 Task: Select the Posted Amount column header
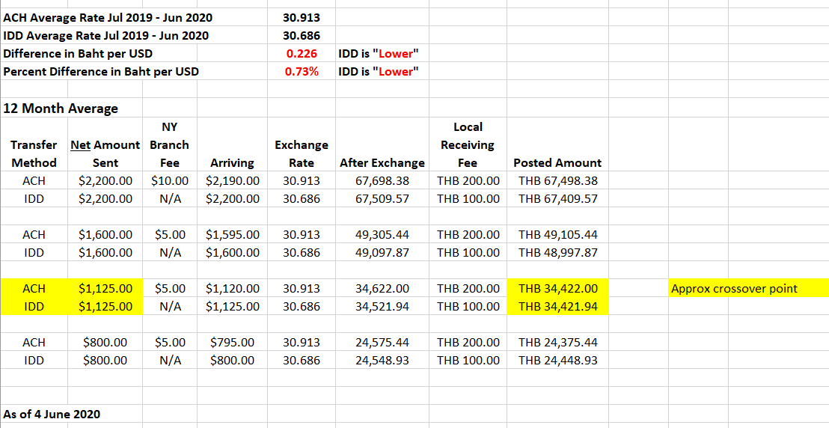(557, 162)
